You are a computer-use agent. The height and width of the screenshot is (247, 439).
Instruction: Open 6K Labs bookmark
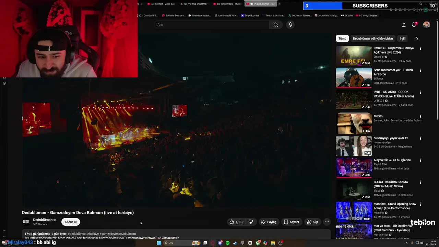347,15
